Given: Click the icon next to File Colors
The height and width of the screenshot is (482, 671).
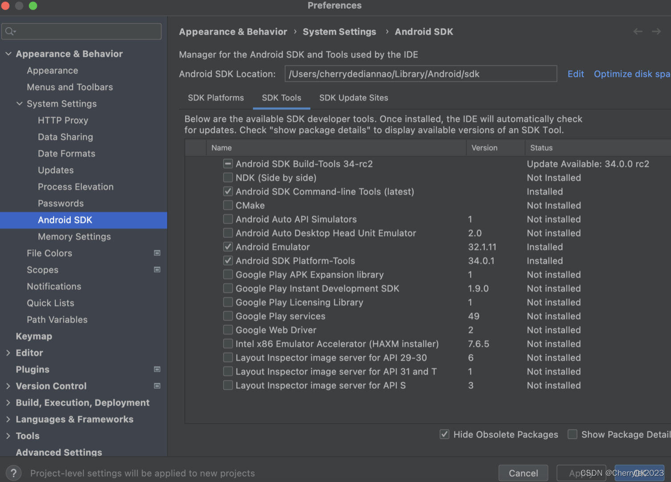Looking at the screenshot, I should 157,253.
